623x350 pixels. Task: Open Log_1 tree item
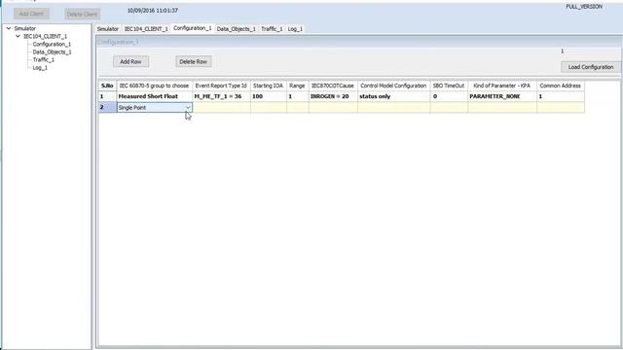40,68
